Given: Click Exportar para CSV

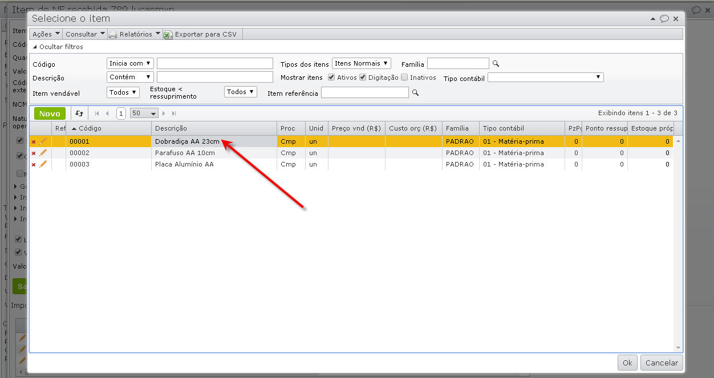Looking at the screenshot, I should point(205,34).
